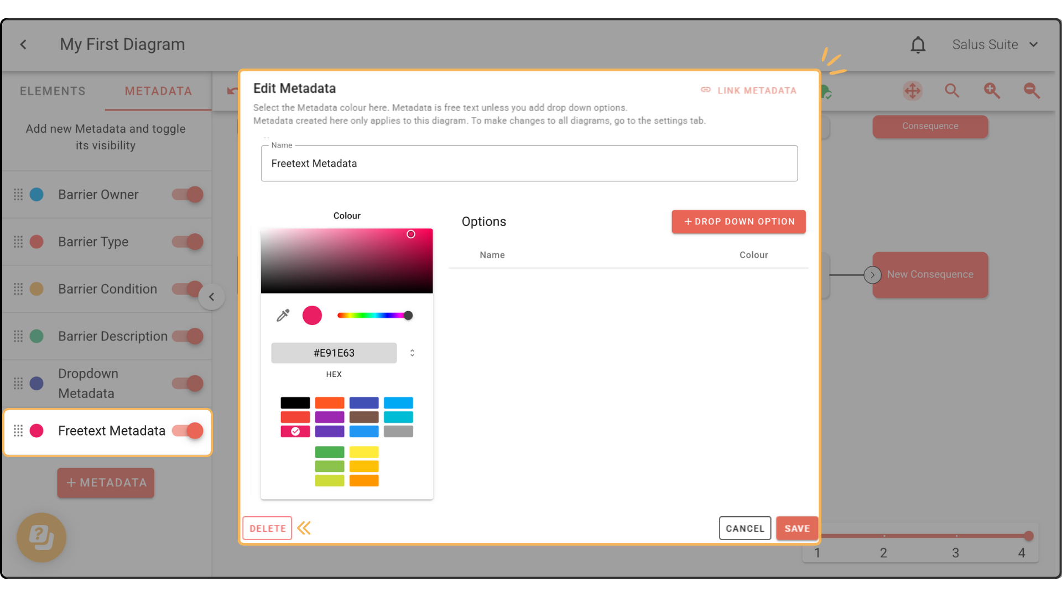Open the Salus Suite account dropdown
This screenshot has width=1062, height=597.
click(995, 45)
